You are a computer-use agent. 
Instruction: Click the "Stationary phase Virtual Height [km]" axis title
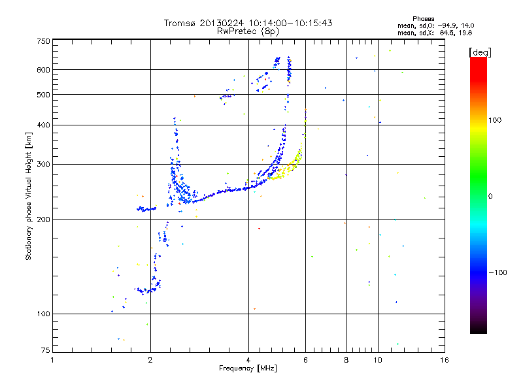29,196
